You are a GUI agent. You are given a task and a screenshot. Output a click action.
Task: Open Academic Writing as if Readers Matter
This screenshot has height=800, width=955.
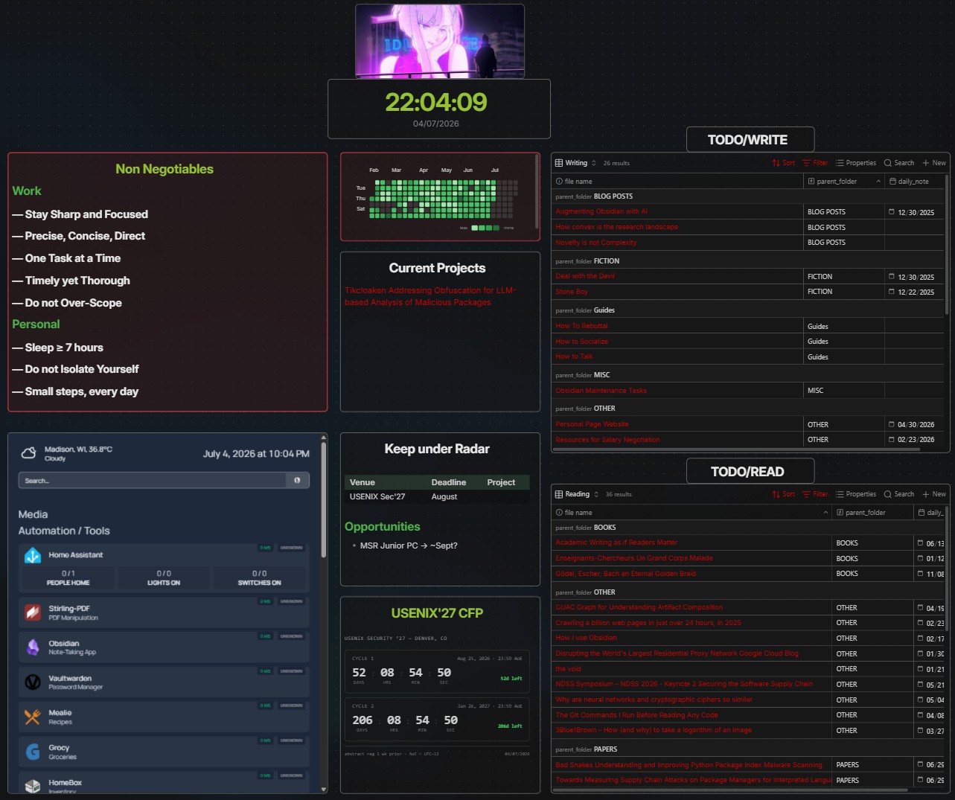pos(616,543)
